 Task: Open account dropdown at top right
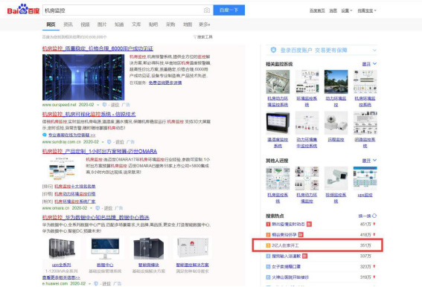pos(367,10)
